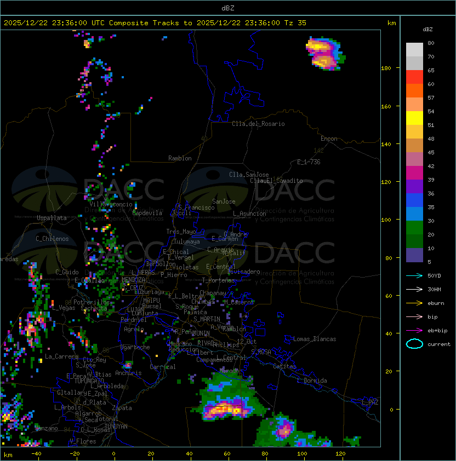Screen dimensions: 456x461
Task: Click the Encon label
Action: [329, 139]
